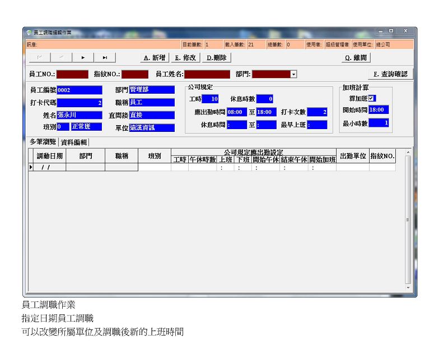Click the D.刪除 button
The height and width of the screenshot is (362, 448).
[217, 57]
